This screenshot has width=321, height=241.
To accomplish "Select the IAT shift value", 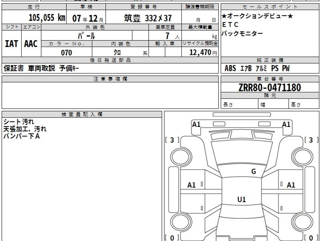I will pos(12,44).
